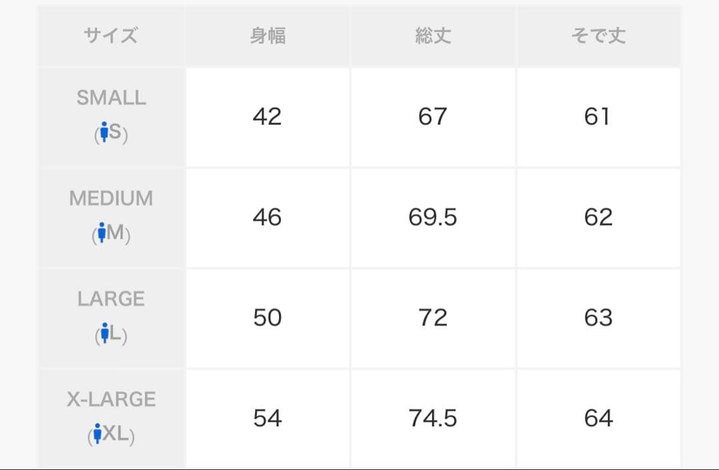Click the 69.5 total length cell
The height and width of the screenshot is (470, 719).
[x=433, y=217]
